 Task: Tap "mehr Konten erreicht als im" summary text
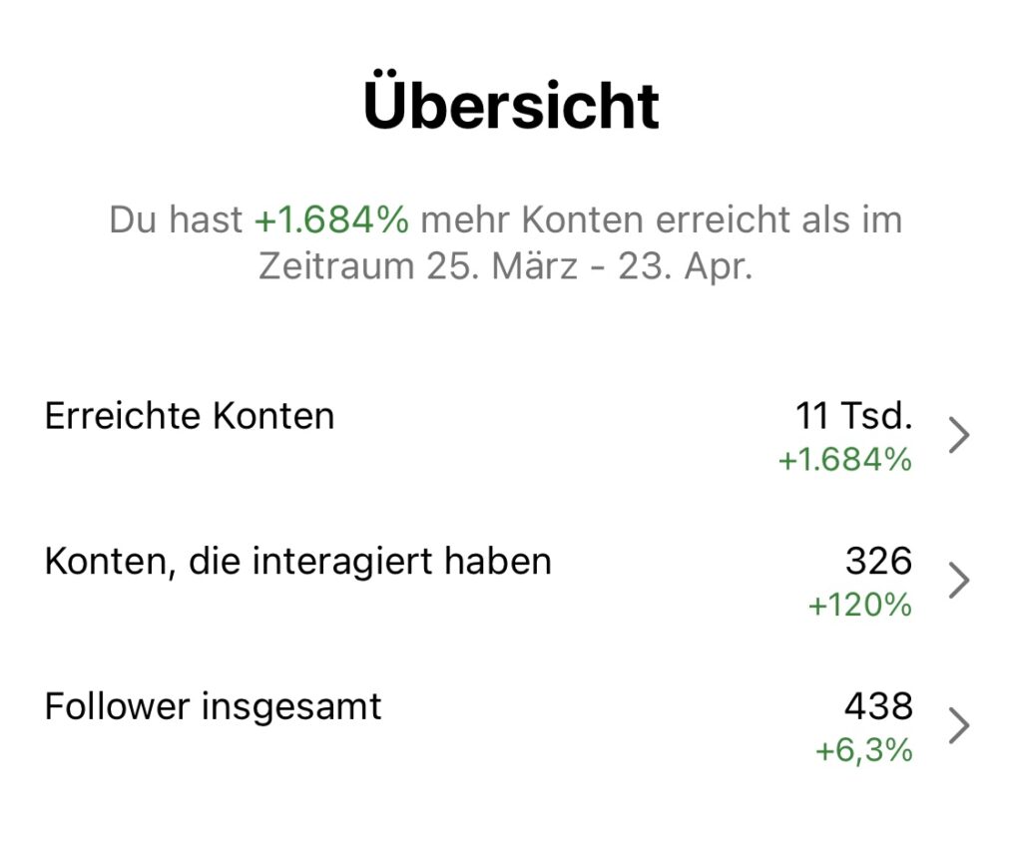coord(661,220)
